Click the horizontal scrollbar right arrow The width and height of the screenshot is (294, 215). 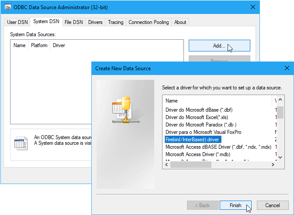[x=273, y=165]
